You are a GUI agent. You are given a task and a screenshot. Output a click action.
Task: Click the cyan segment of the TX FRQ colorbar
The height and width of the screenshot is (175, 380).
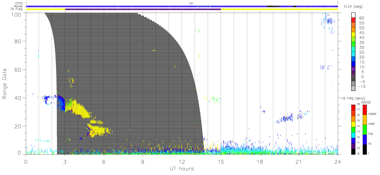354,135
